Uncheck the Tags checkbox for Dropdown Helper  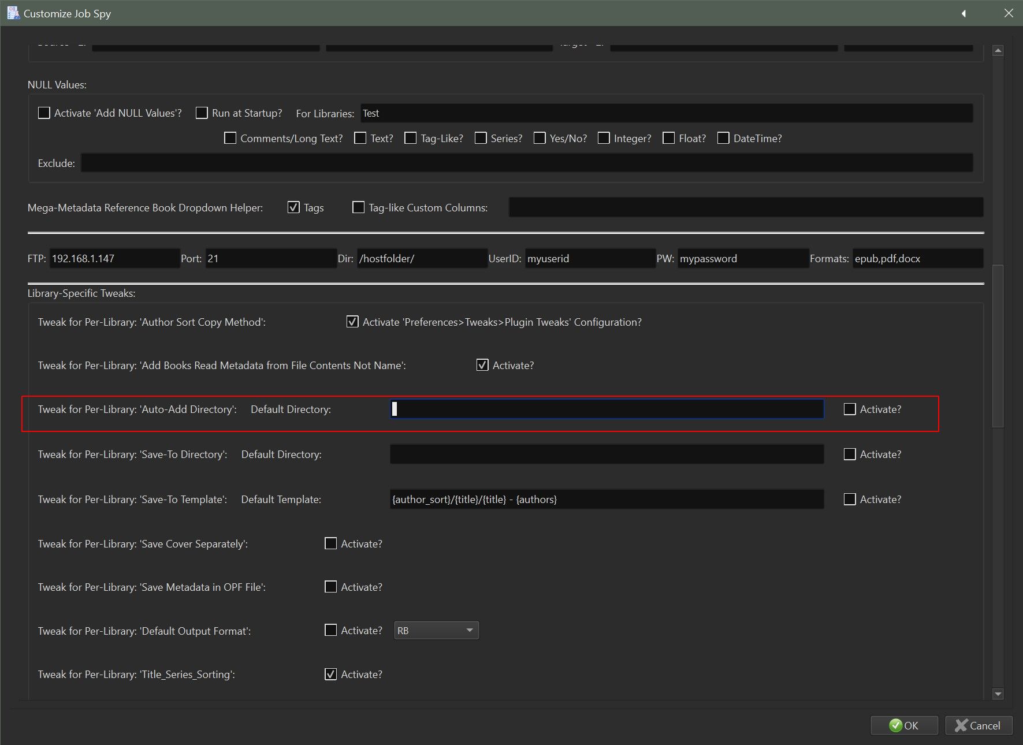293,207
